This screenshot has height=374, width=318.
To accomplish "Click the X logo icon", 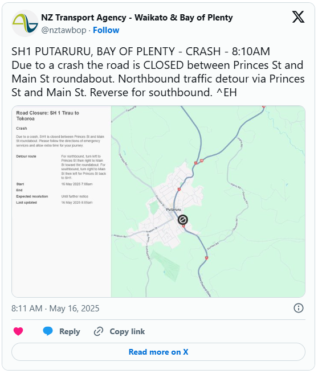I will pos(298,17).
